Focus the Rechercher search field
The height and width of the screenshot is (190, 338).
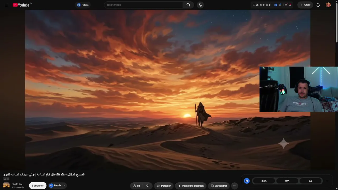(x=143, y=5)
